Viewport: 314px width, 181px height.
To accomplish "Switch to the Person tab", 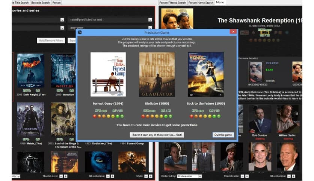I will 56,3.
